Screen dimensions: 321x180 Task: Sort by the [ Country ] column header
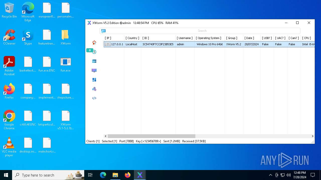[133, 38]
